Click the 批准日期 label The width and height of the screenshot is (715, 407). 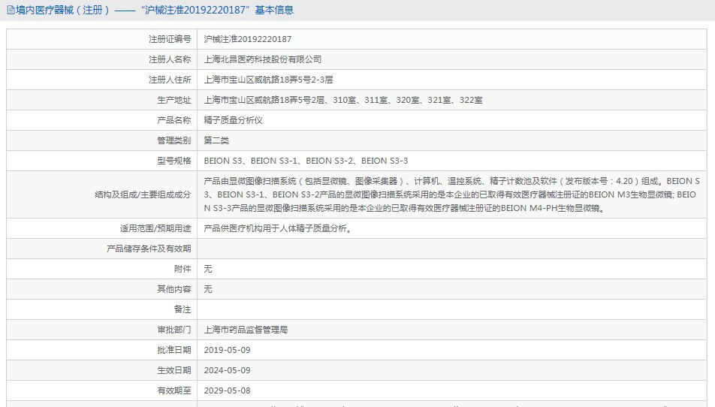173,351
